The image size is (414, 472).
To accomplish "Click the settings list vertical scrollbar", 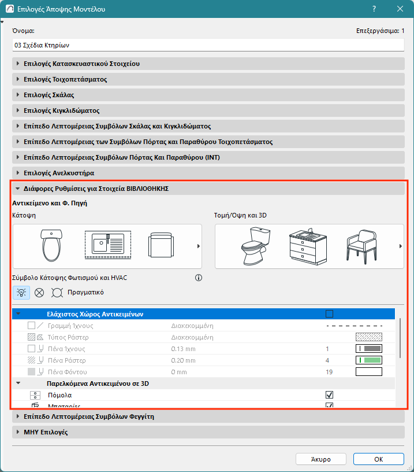I will 400,338.
